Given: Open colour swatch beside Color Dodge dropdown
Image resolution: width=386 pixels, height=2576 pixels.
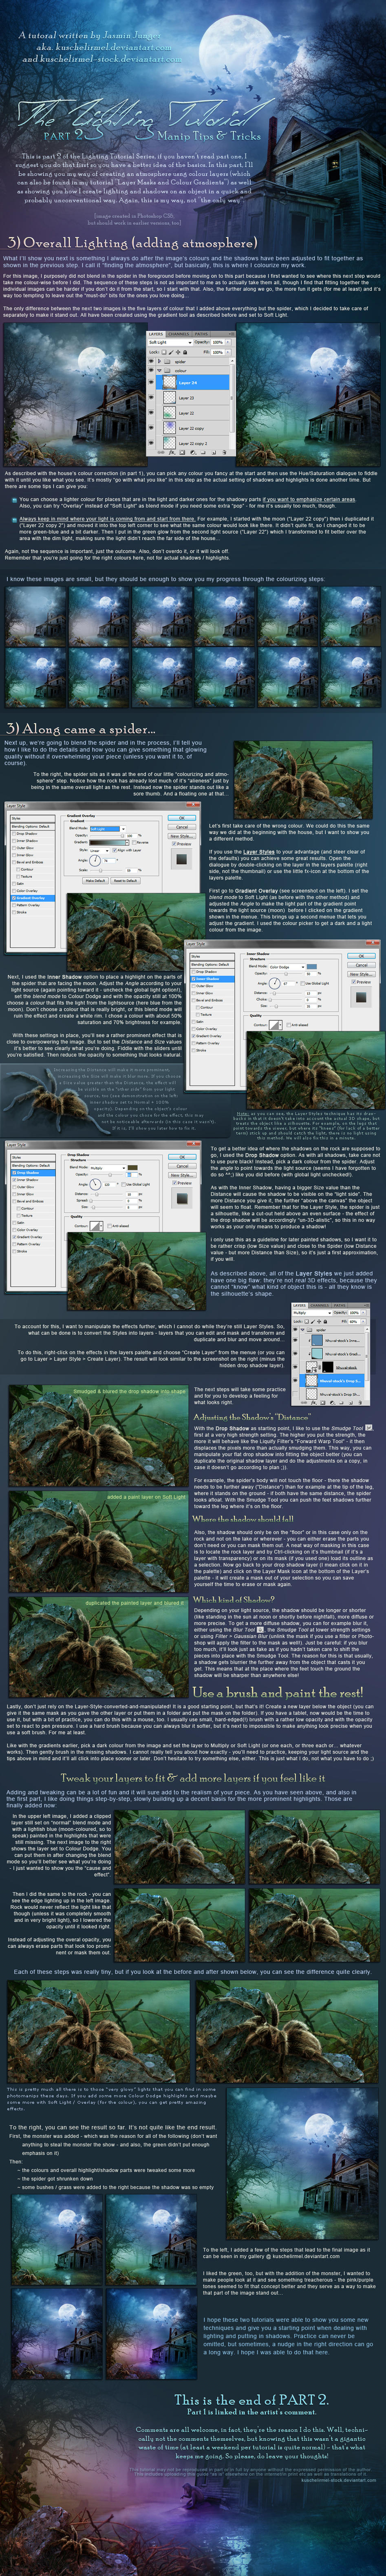Looking at the screenshot, I should pos(312,966).
